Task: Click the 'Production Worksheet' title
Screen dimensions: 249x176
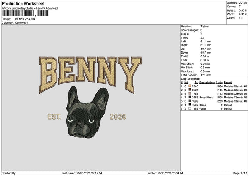Action: pyautogui.click(x=23, y=3)
